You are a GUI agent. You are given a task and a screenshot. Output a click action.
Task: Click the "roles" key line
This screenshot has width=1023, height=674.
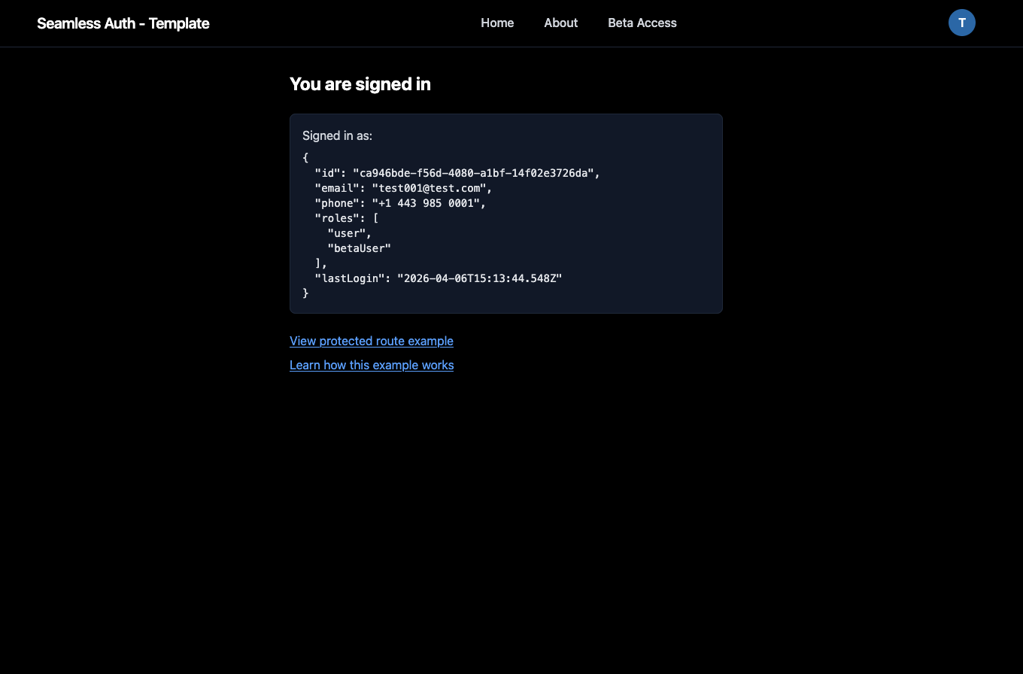[347, 218]
